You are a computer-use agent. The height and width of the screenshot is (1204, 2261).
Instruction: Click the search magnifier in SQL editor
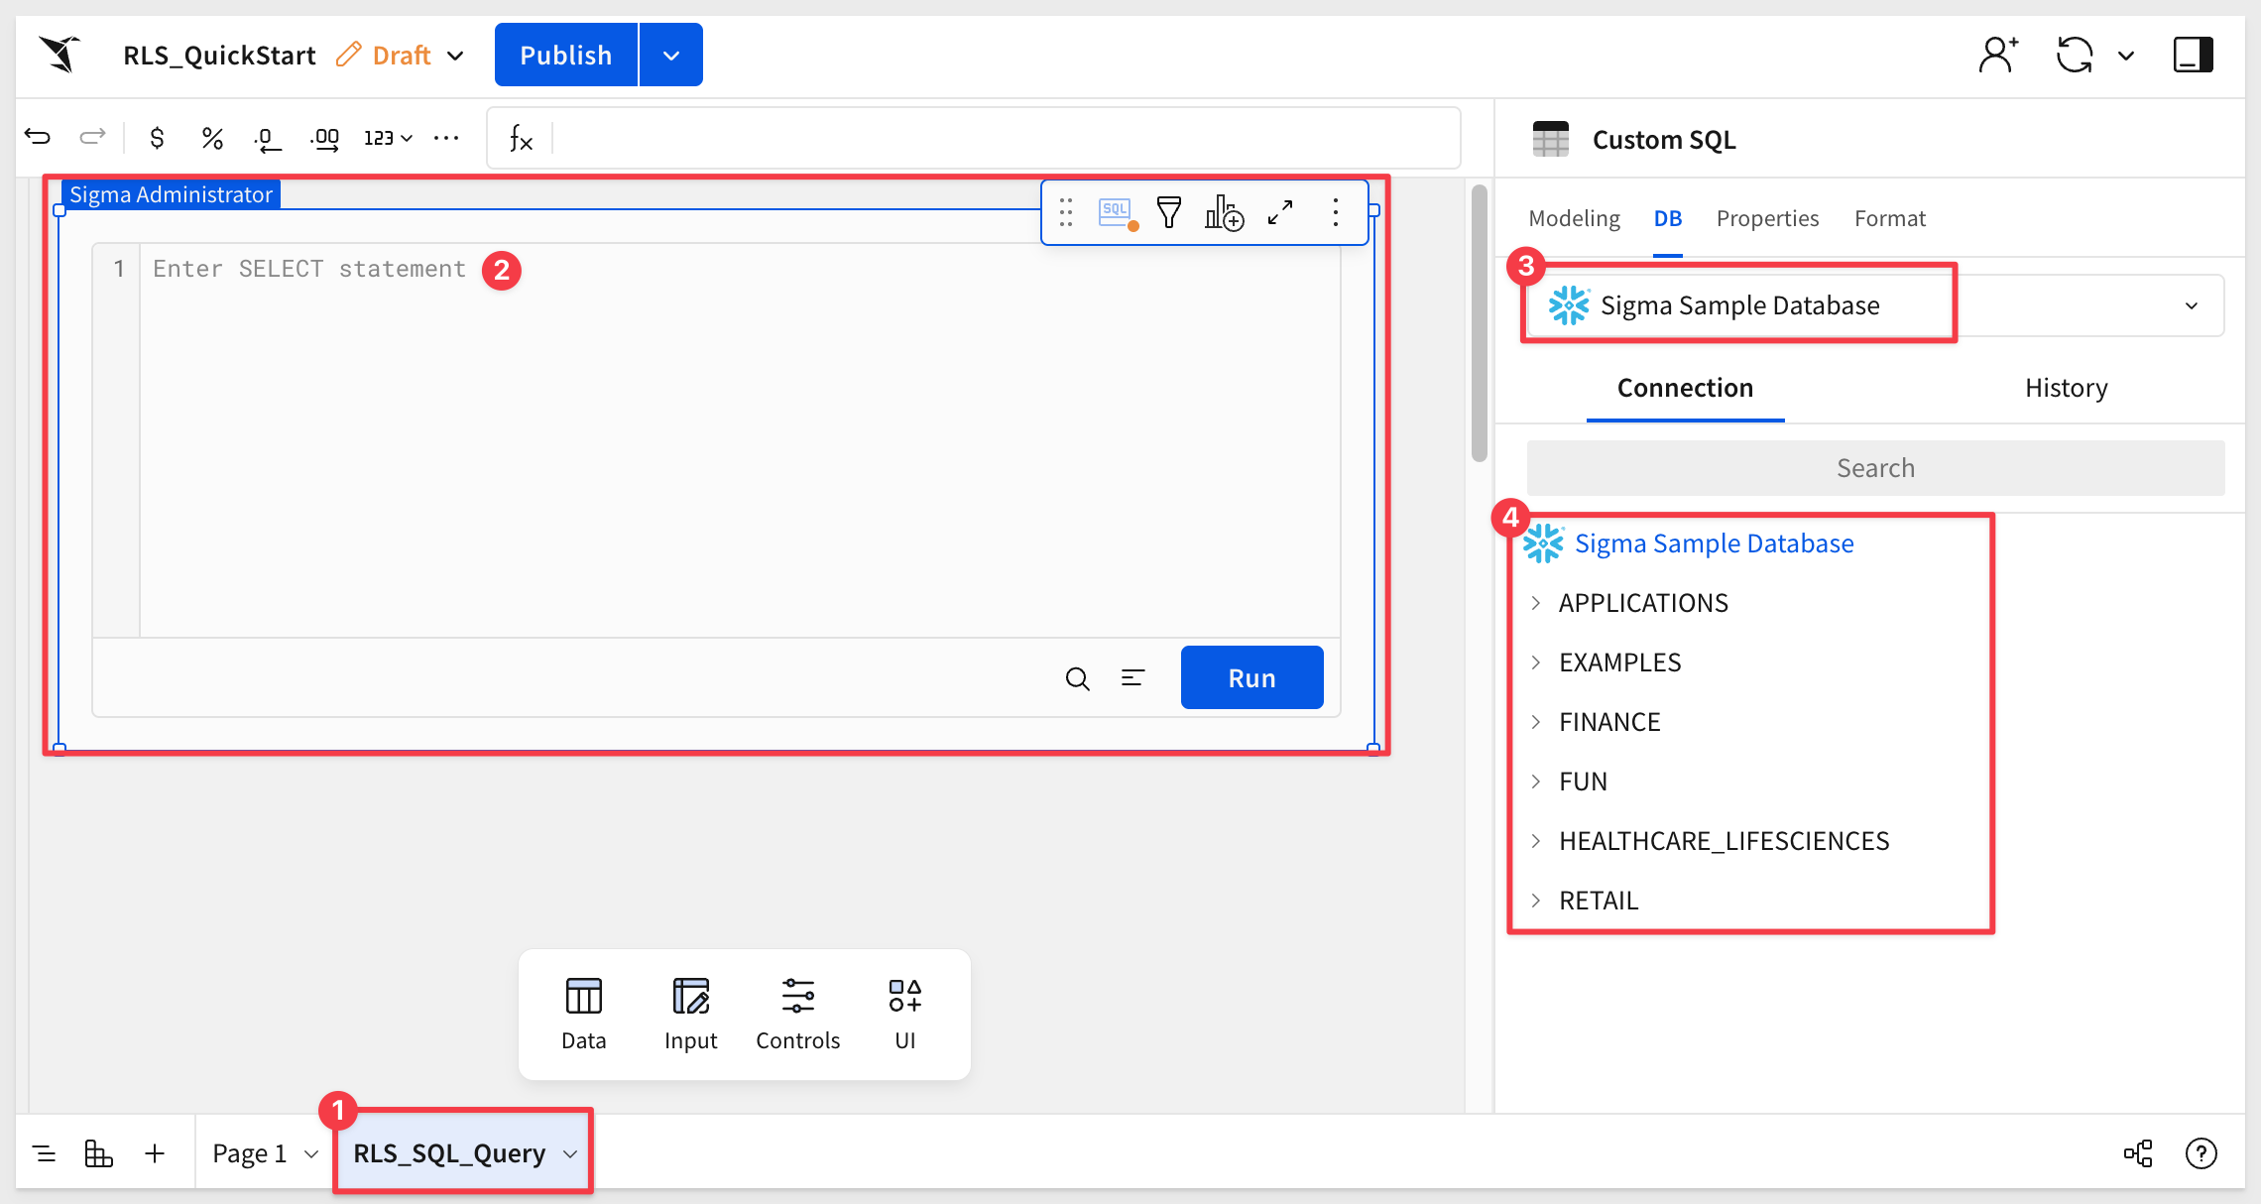pyautogui.click(x=1078, y=678)
